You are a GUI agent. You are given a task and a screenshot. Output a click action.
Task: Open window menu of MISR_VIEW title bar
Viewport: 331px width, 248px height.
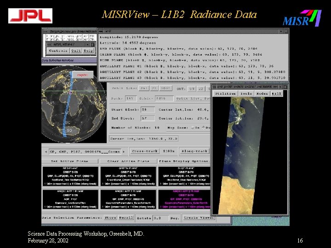click(49, 45)
